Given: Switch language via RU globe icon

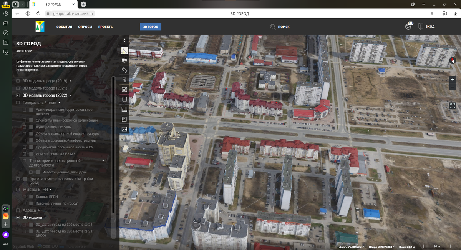Looking at the screenshot, I should (408, 27).
